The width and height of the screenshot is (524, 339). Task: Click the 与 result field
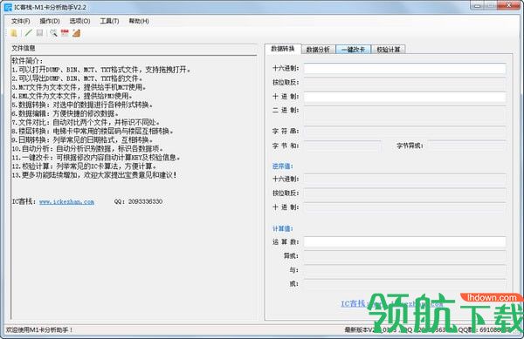pyautogui.click(x=404, y=270)
